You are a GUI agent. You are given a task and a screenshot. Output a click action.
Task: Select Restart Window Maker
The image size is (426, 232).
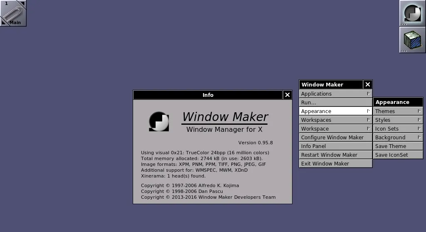[335, 155]
